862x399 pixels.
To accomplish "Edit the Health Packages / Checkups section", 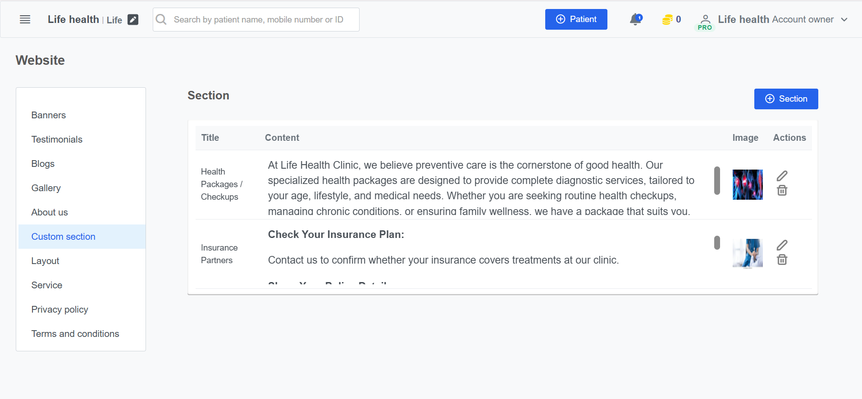I will [782, 175].
